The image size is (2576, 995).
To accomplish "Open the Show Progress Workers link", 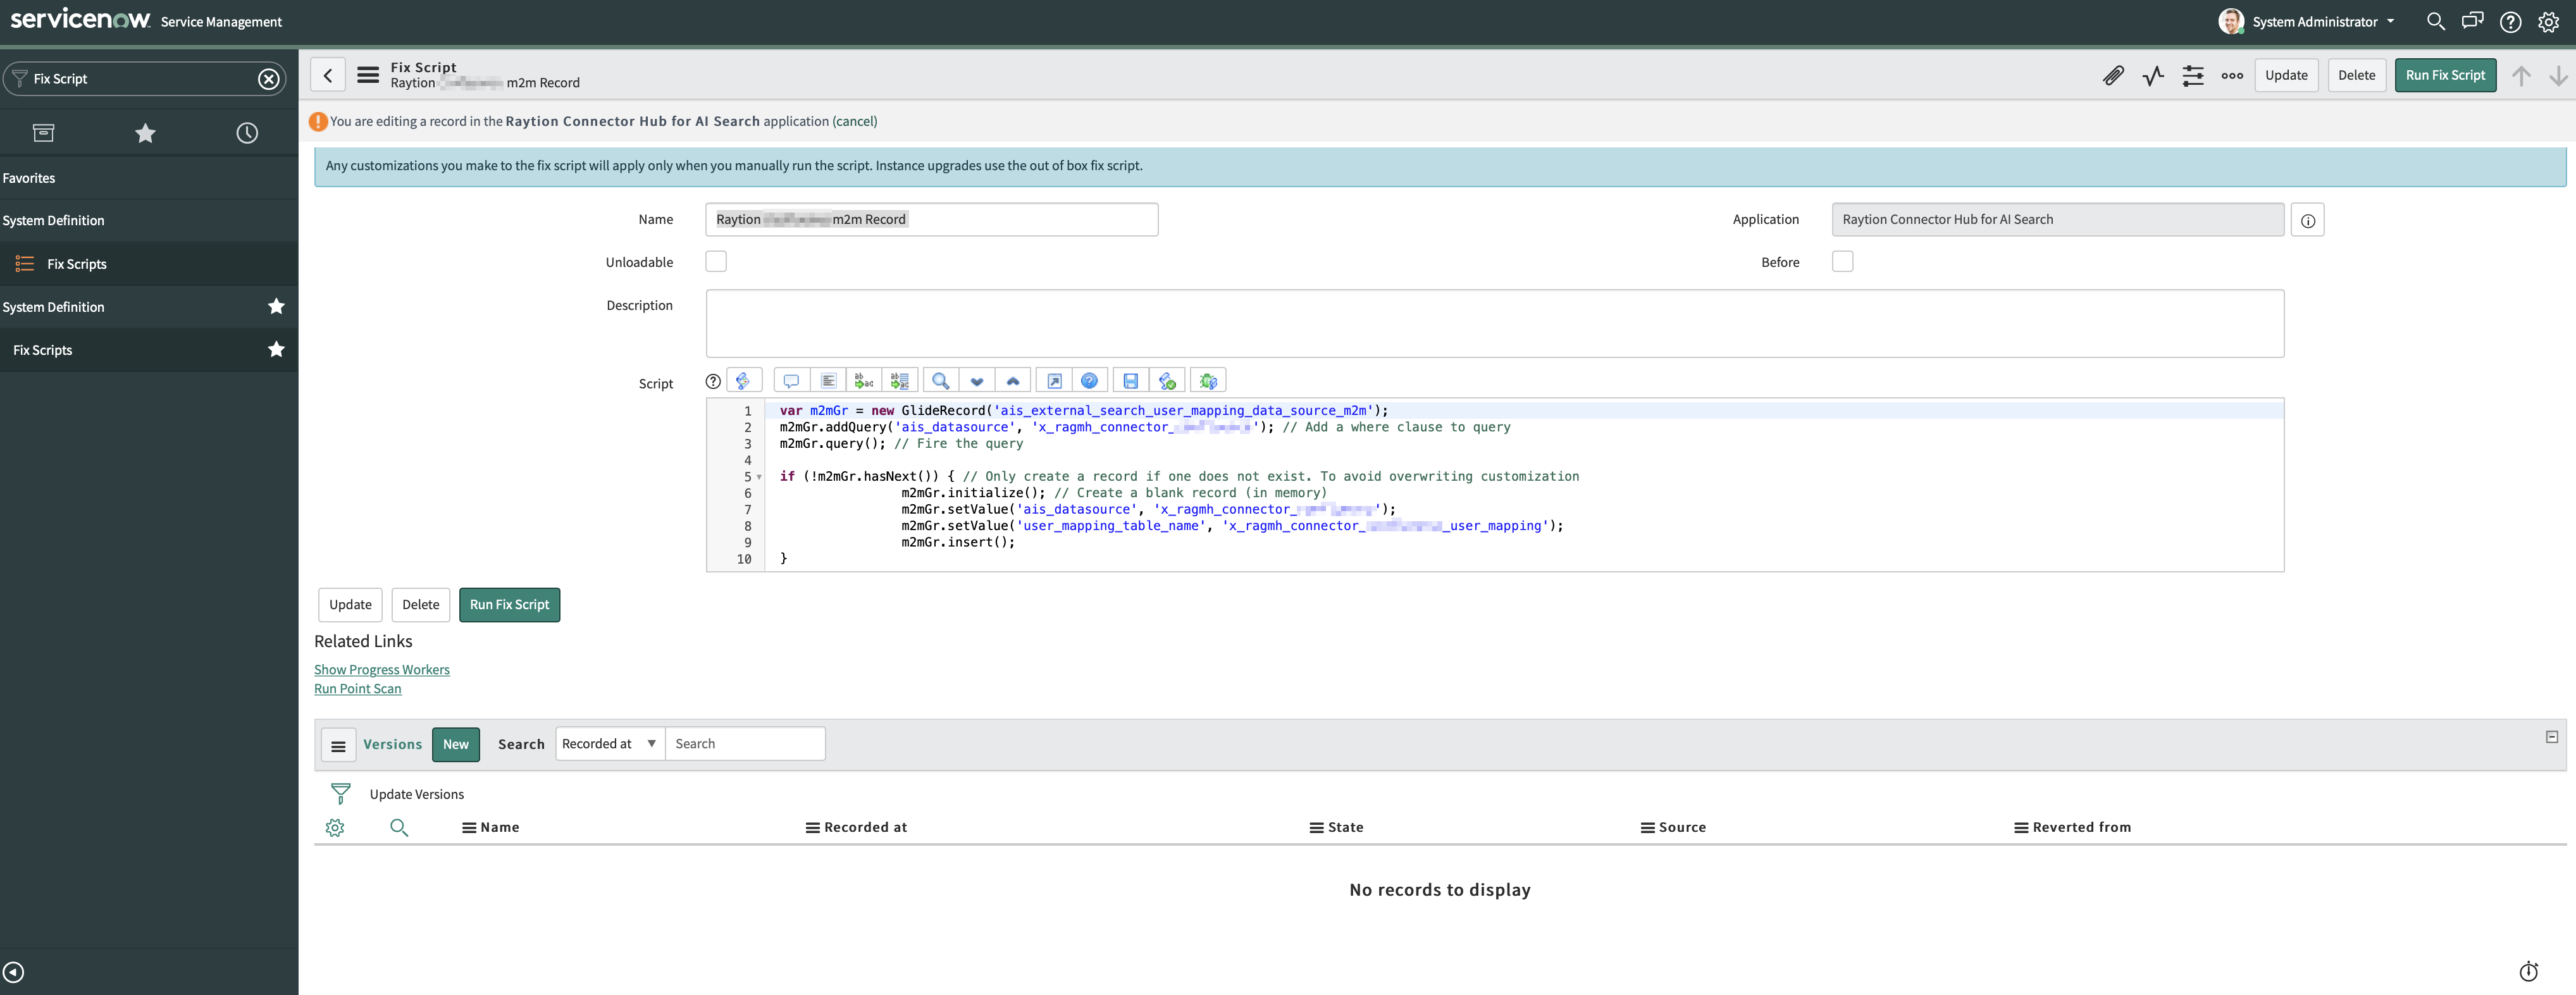I will tap(381, 670).
